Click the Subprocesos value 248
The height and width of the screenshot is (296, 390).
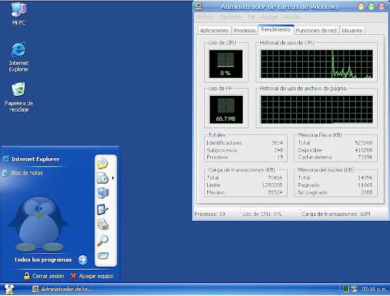278,150
